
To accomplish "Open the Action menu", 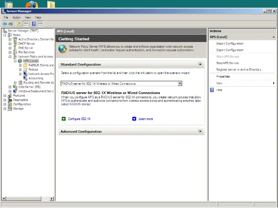I will click(x=17, y=17).
